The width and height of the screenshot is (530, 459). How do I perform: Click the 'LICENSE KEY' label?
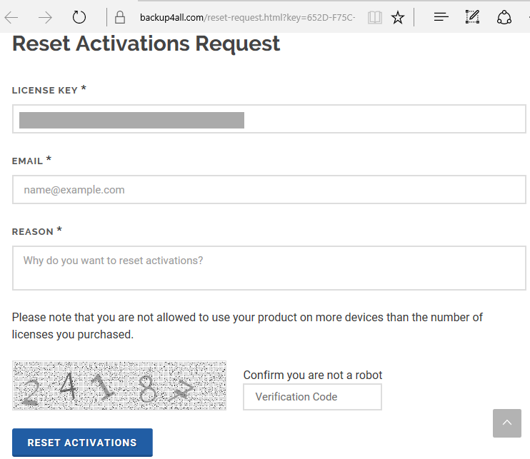pos(45,90)
